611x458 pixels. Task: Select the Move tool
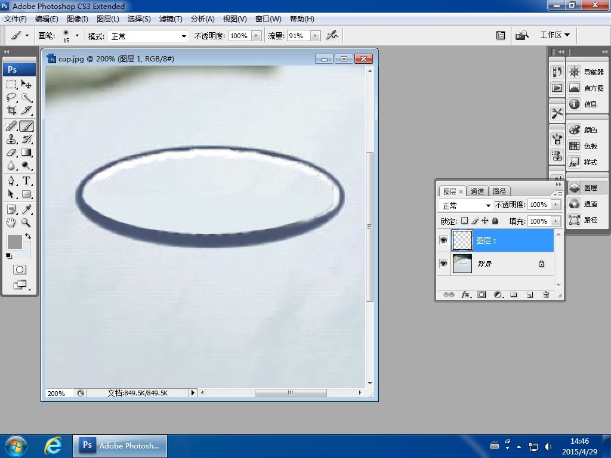[26, 84]
